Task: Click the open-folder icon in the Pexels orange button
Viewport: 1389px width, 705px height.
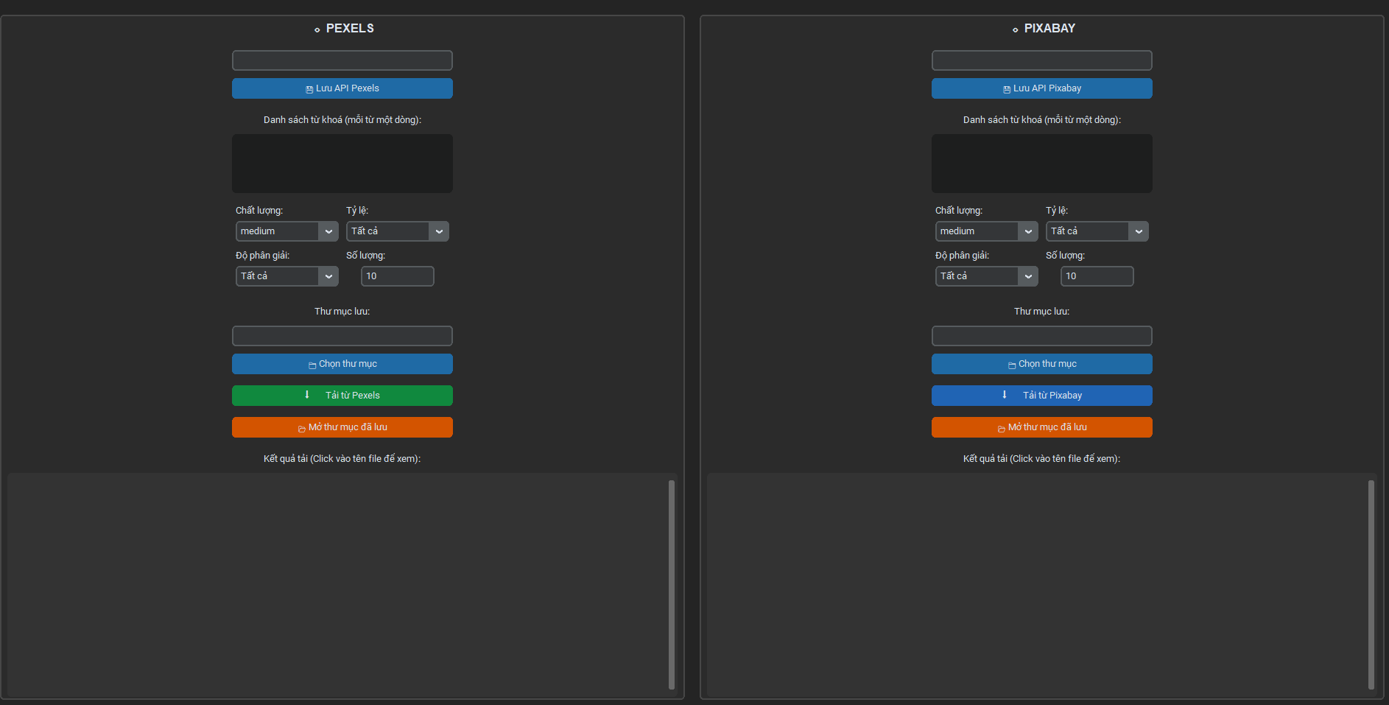Action: tap(302, 428)
